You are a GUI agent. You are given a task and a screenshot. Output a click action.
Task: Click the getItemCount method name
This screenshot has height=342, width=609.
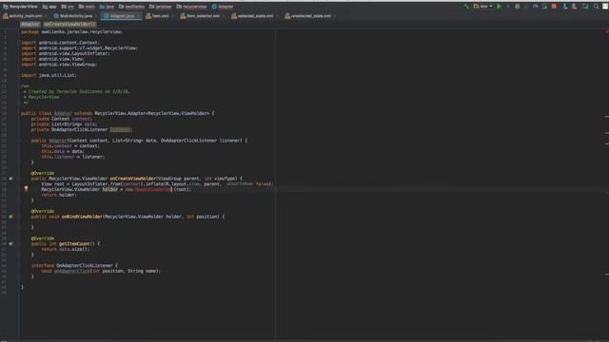(x=74, y=243)
